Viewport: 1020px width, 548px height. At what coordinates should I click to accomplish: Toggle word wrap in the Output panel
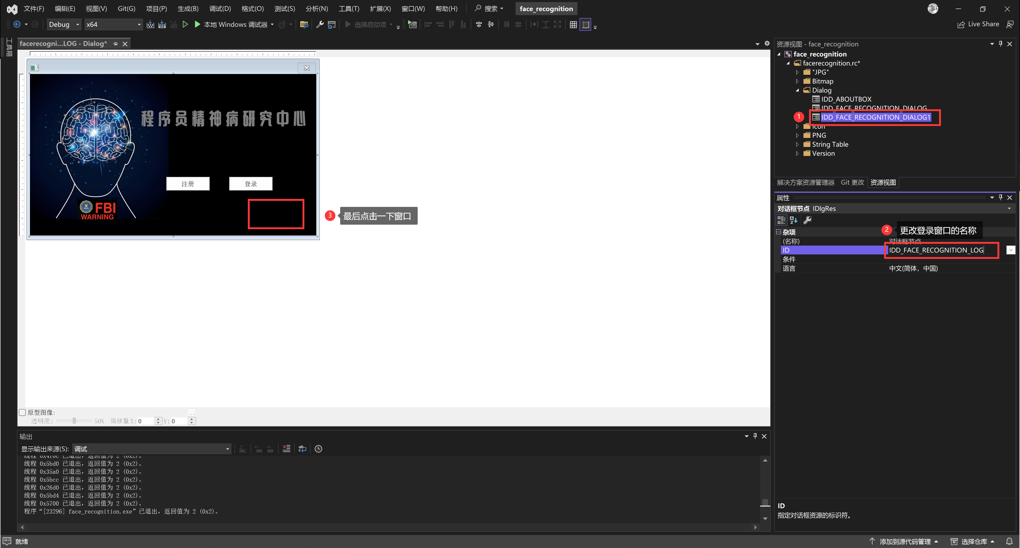coord(302,449)
